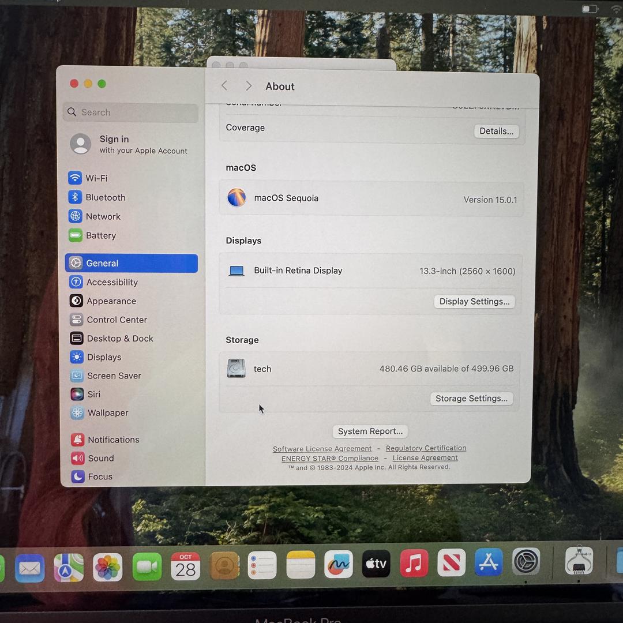Viewport: 623px width, 623px height.
Task: Click the Coverage Details button
Action: 496,131
